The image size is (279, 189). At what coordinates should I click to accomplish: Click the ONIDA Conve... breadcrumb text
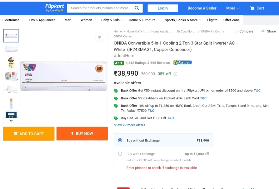(x=123, y=36)
